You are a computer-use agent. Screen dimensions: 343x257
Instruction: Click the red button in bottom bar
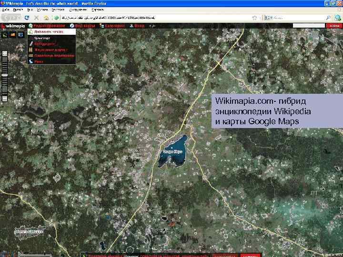click(x=251, y=255)
